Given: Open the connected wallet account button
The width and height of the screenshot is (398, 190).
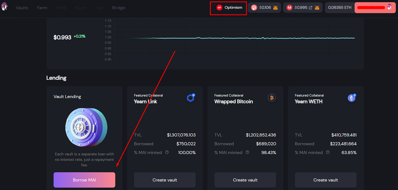Looking at the screenshot, I should click(375, 8).
